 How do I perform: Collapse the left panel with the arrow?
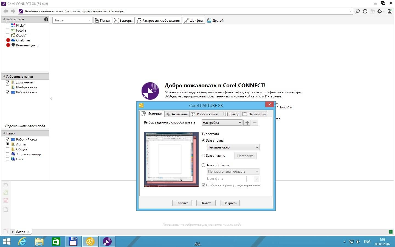pyautogui.click(x=51, y=98)
